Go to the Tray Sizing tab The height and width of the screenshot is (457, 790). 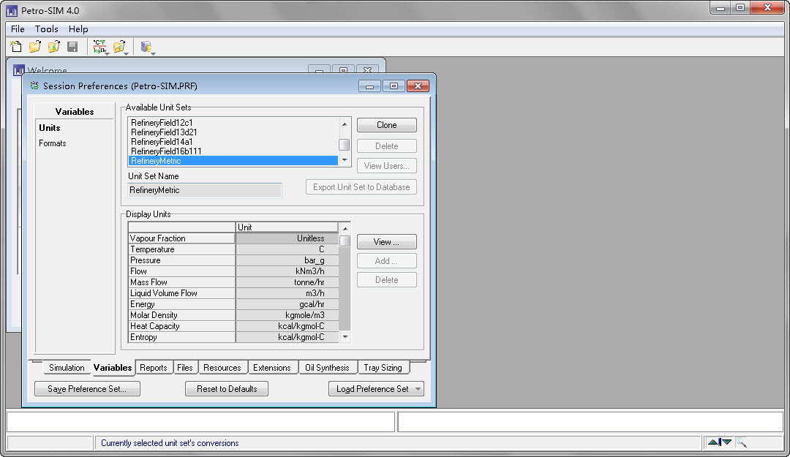point(383,368)
